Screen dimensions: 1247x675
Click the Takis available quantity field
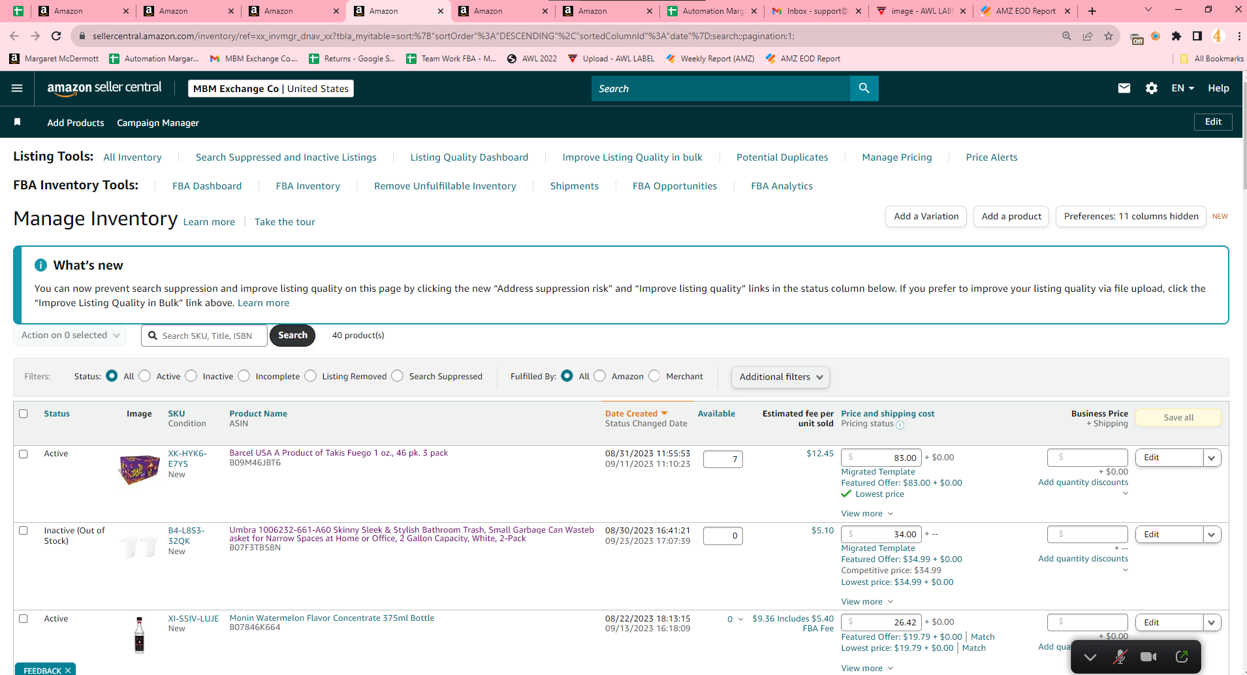point(723,460)
